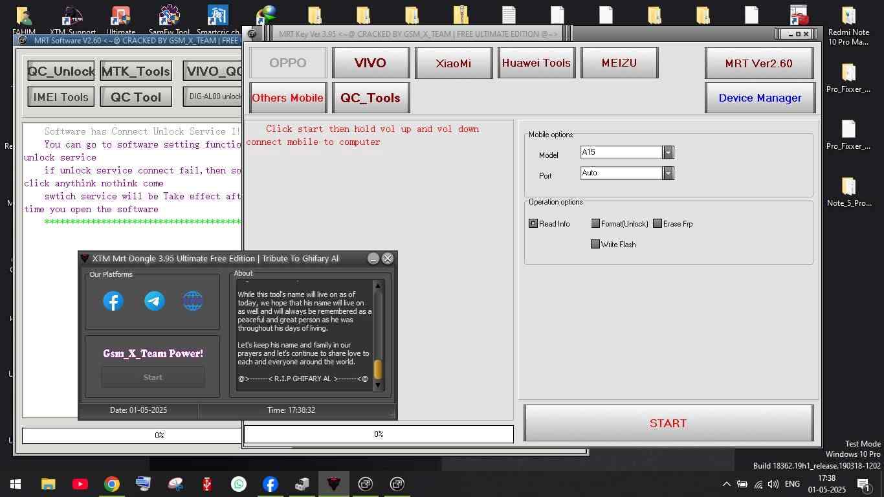Click the Model field showing A15
This screenshot has height=497, width=884.
click(621, 152)
